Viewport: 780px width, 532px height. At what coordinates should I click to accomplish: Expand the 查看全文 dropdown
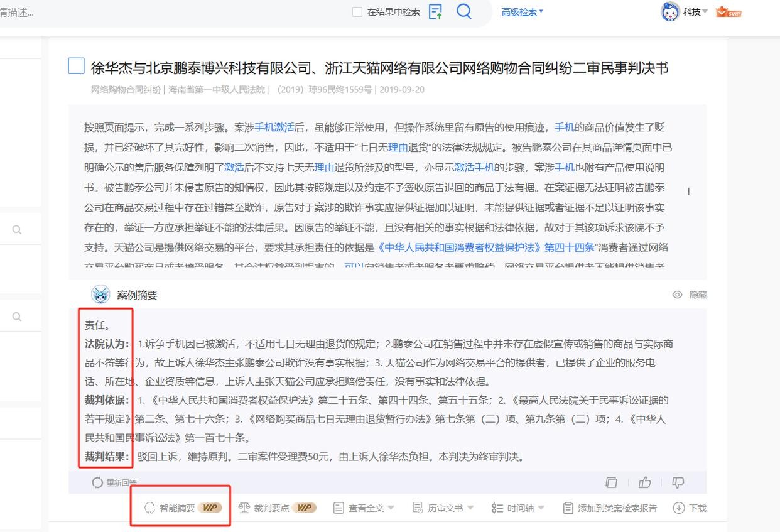(364, 508)
